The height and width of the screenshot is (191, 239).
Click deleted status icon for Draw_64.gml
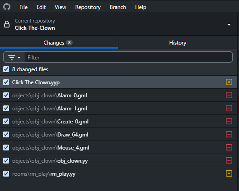click(x=229, y=134)
